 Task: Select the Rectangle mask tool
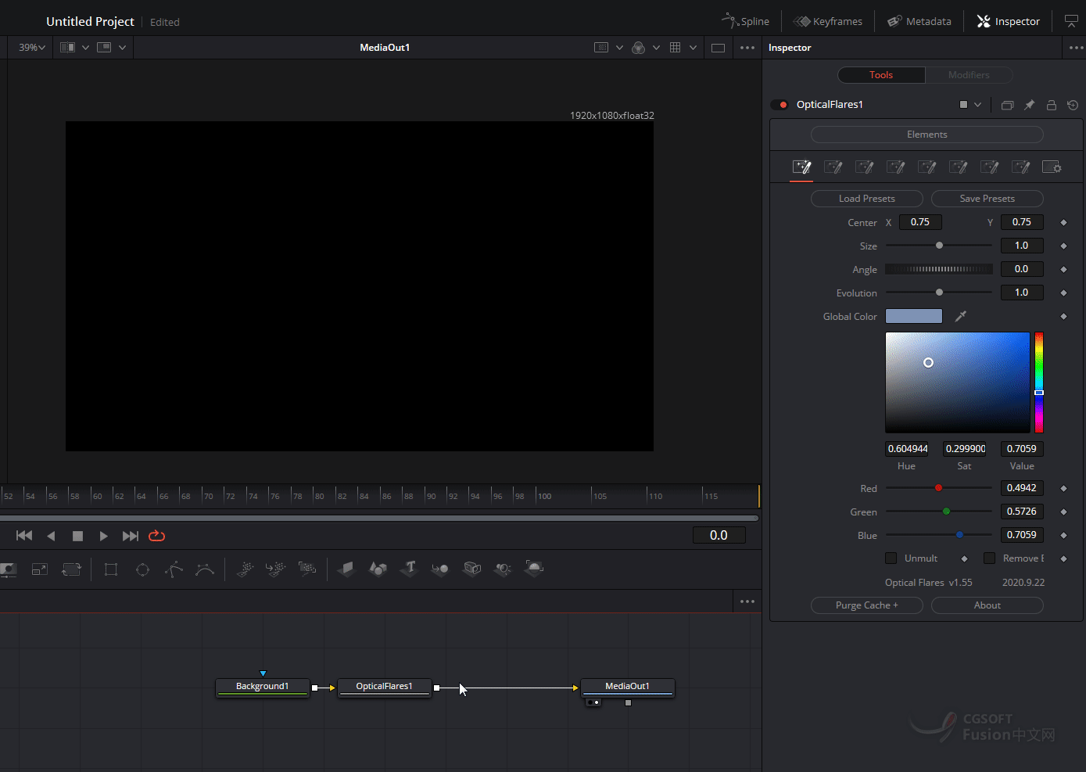click(x=111, y=569)
